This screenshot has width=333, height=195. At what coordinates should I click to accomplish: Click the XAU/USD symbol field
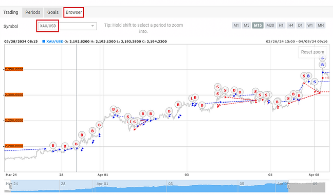pos(67,26)
